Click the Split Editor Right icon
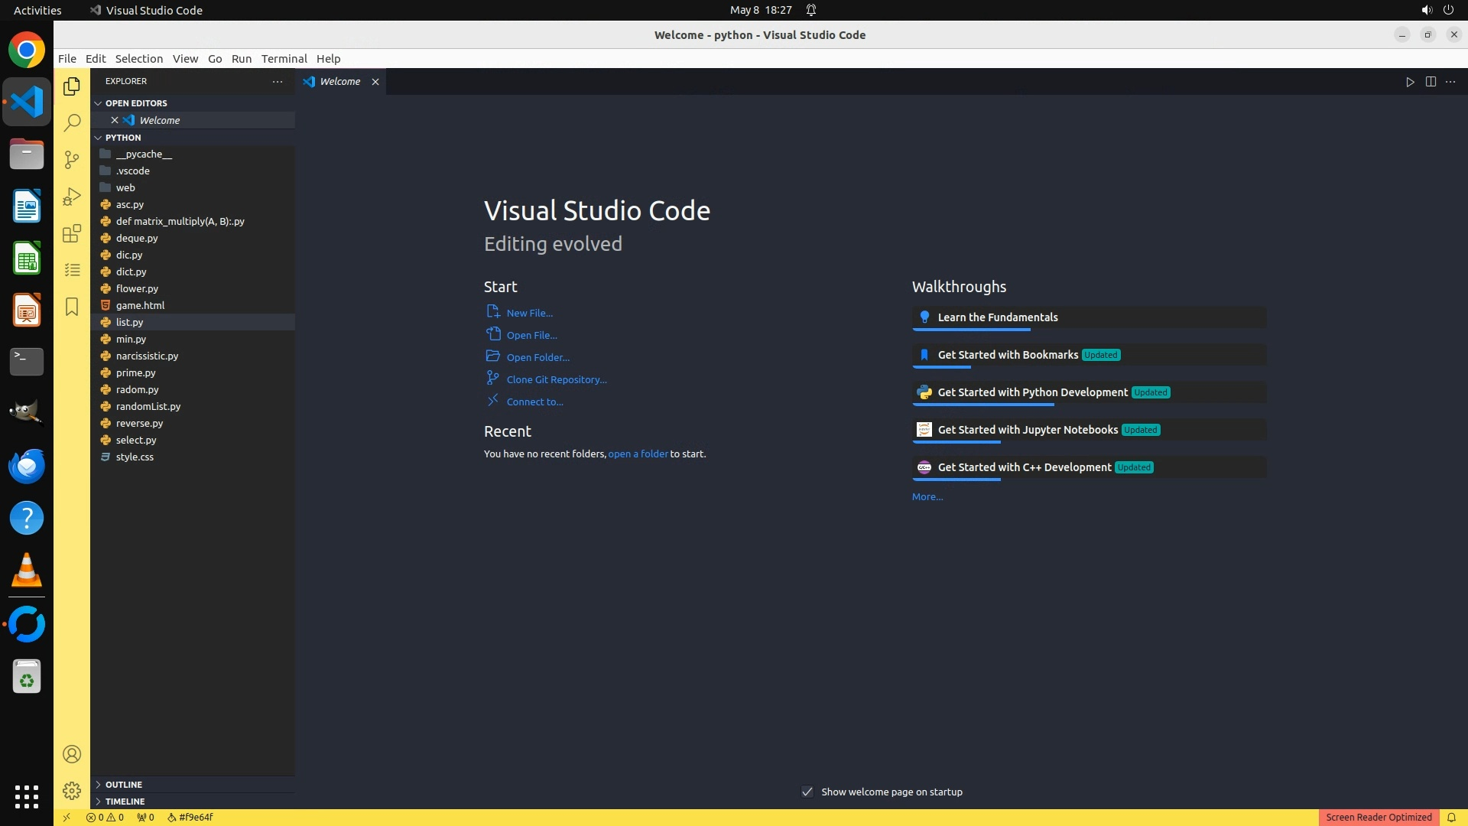Viewport: 1468px width, 826px height. click(x=1431, y=82)
